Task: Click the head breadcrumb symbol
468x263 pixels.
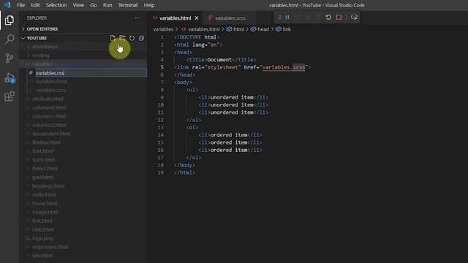Action: (x=263, y=29)
